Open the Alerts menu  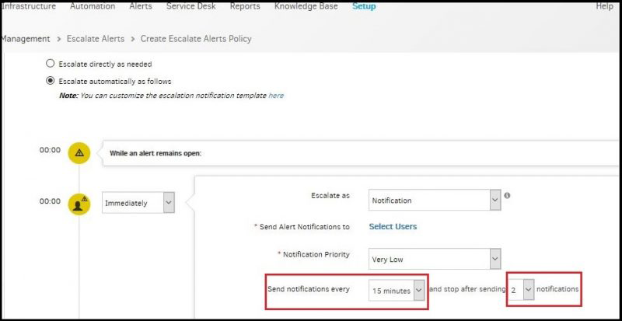point(141,6)
